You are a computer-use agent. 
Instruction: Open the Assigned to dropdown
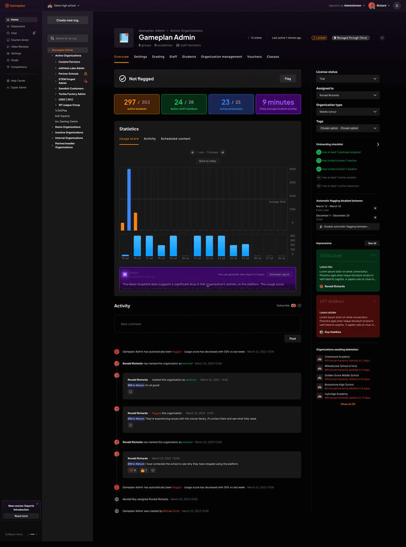348,95
